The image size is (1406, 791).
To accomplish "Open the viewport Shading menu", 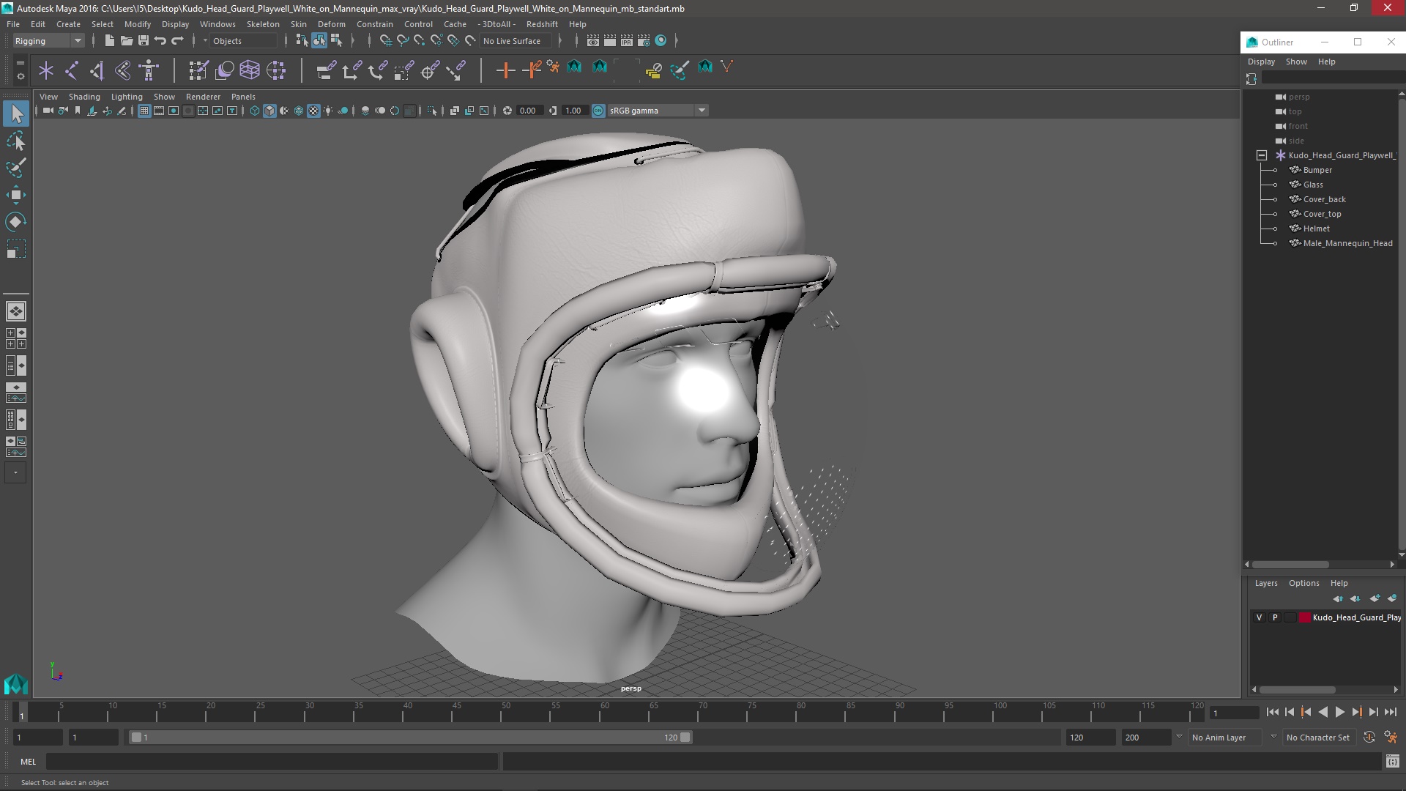I will pos(84,97).
